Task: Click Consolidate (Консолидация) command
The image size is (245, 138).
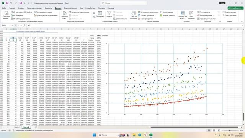Action: coord(167,12)
